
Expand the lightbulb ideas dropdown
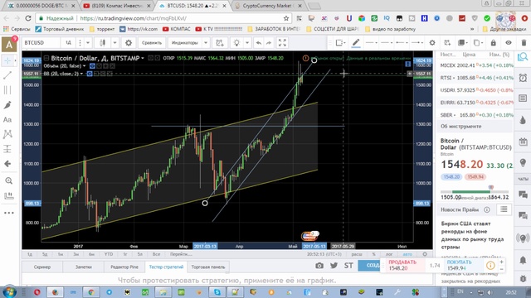[x=247, y=43]
